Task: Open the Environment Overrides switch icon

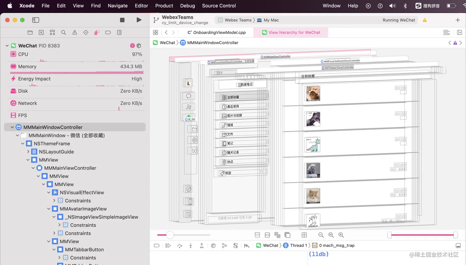Action: (x=235, y=245)
